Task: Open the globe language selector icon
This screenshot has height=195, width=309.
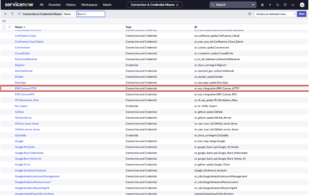Action: tap(262, 5)
